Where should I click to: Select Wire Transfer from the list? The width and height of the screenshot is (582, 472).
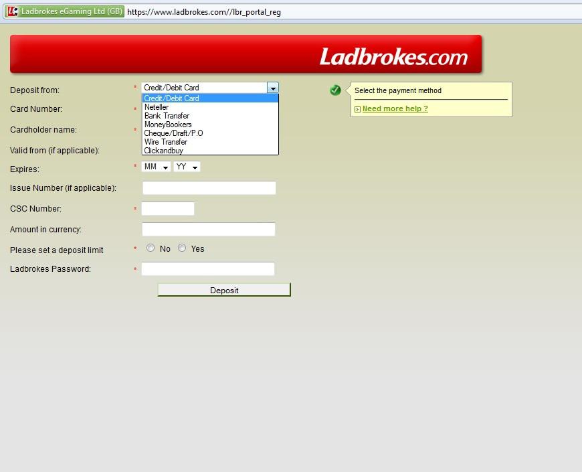[165, 142]
